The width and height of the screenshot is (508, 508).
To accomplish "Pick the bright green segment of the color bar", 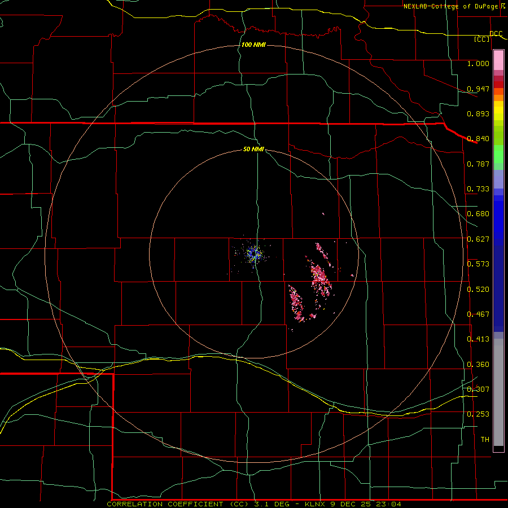I will 498,154.
